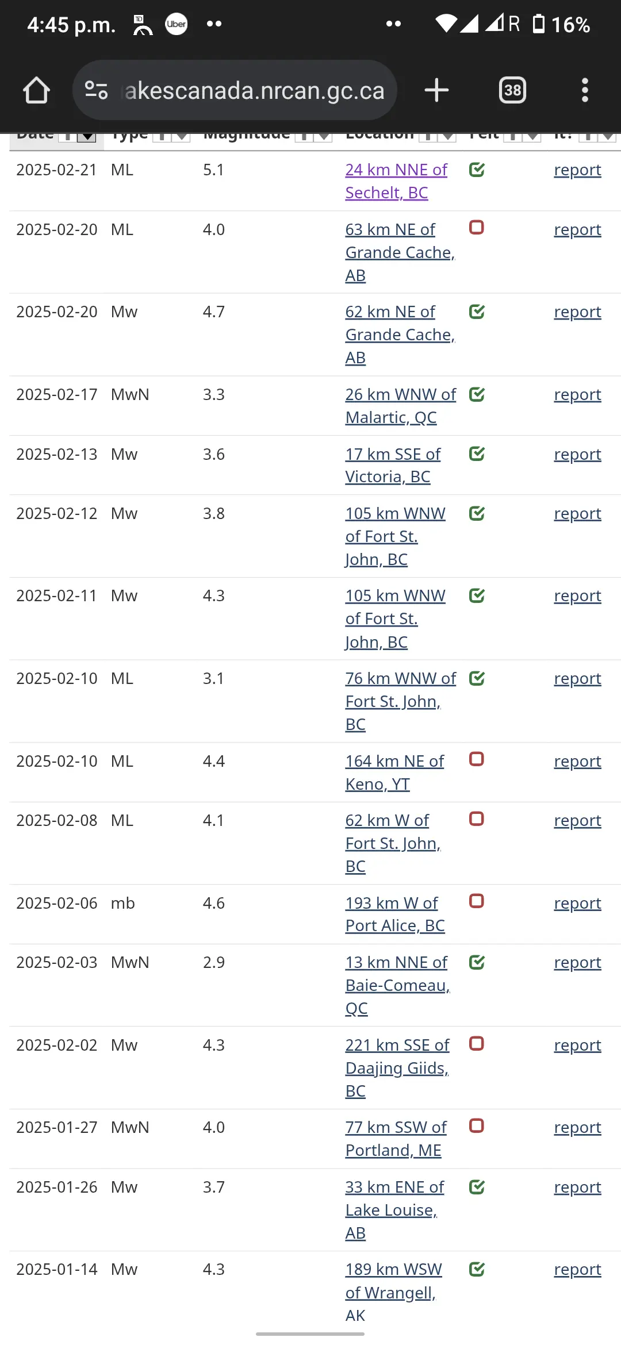Open the Chrome three-dot overflow menu
This screenshot has width=621, height=1345.
(x=585, y=90)
